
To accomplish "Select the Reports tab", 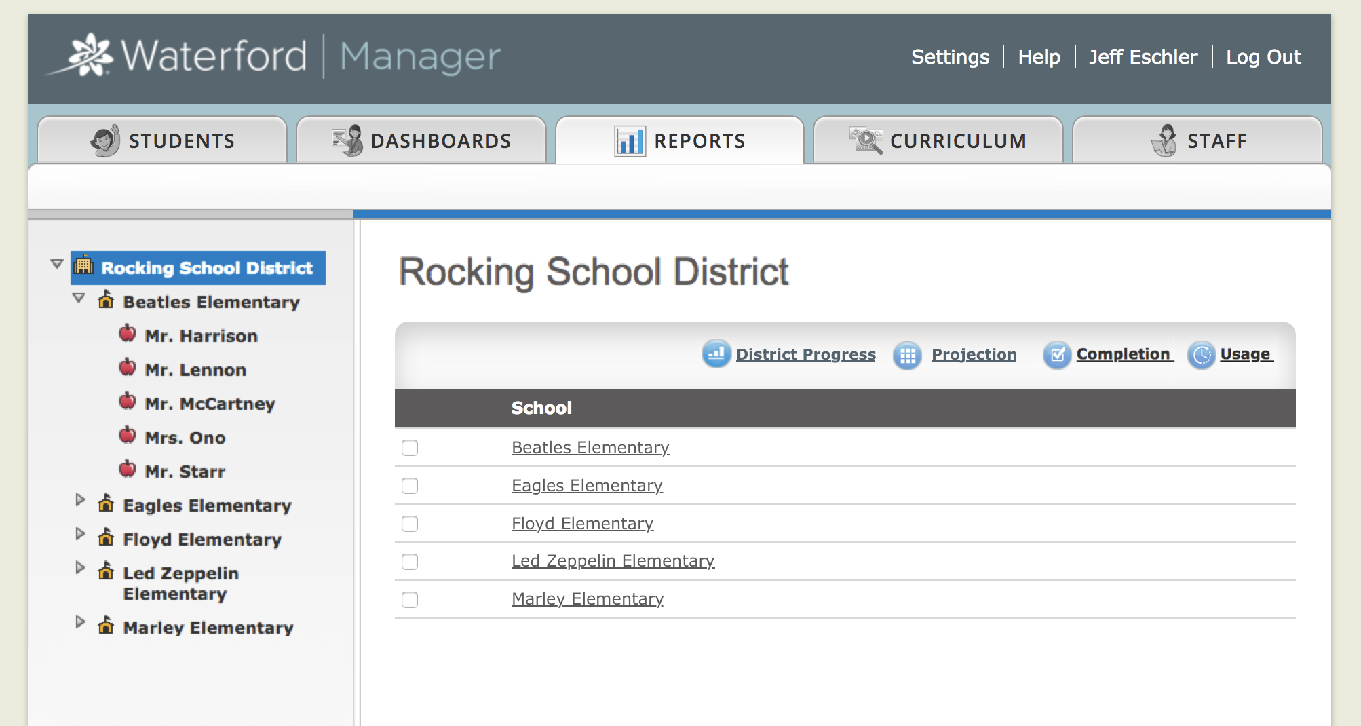I will (680, 140).
